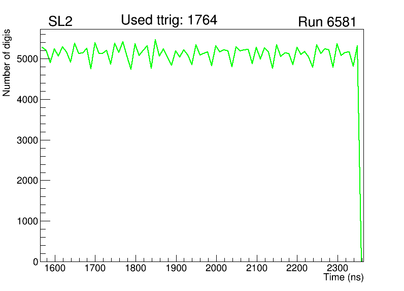Screen dimensions: 404x291
Task: Click the 1800 x-axis tick label
Action: coord(136,269)
